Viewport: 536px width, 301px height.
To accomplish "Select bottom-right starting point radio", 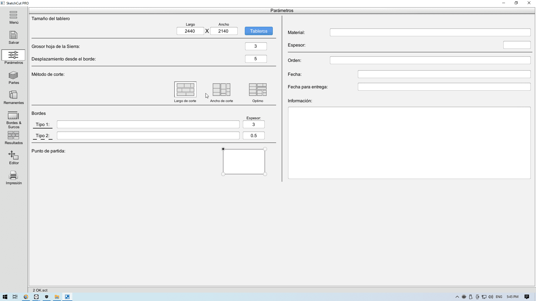I will [265, 174].
